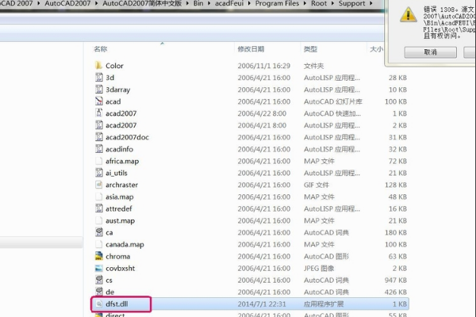Select the cs dictionary file icon
Screen dimensions: 476x317
(x=99, y=280)
